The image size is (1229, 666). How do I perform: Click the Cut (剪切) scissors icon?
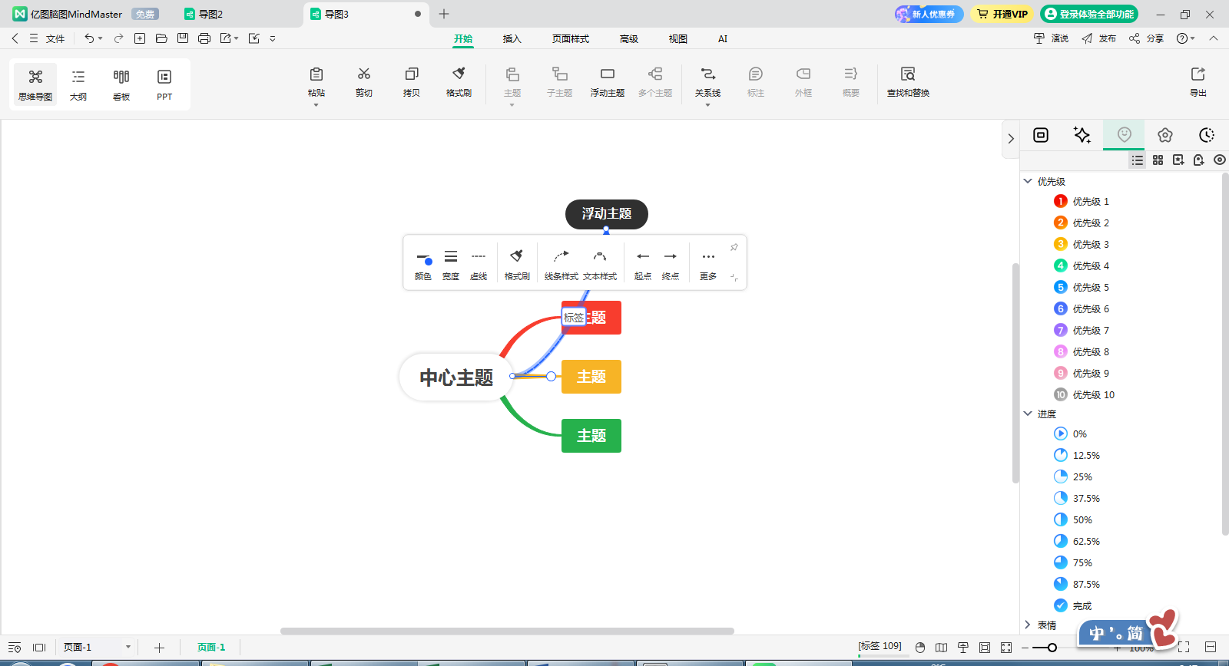click(364, 74)
